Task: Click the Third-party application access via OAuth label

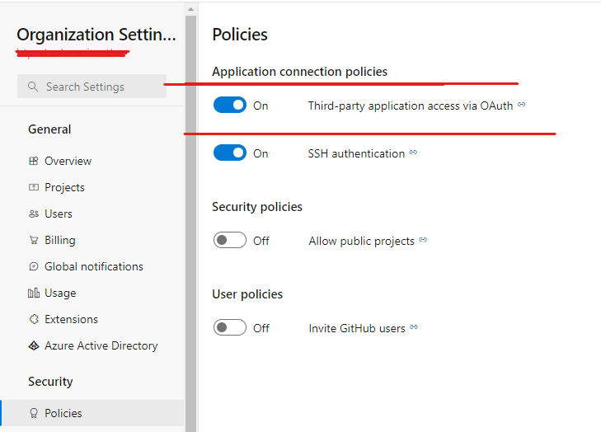Action: [x=411, y=106]
